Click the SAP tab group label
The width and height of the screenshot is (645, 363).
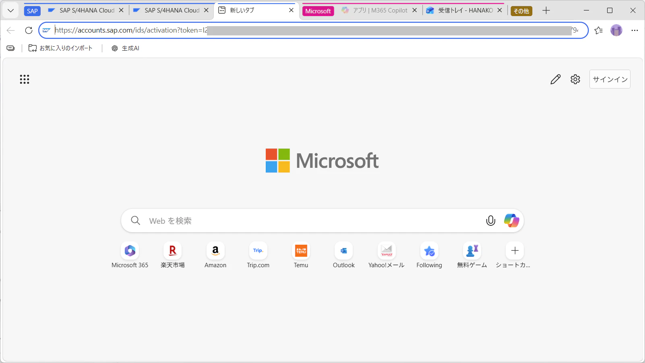click(32, 11)
